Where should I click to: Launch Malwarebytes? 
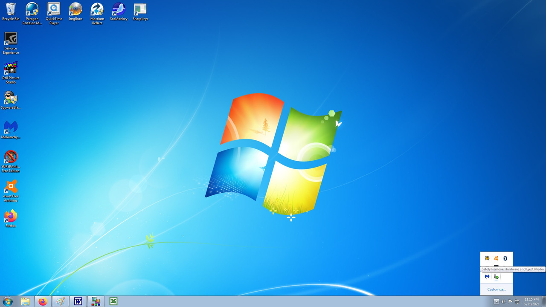11,127
